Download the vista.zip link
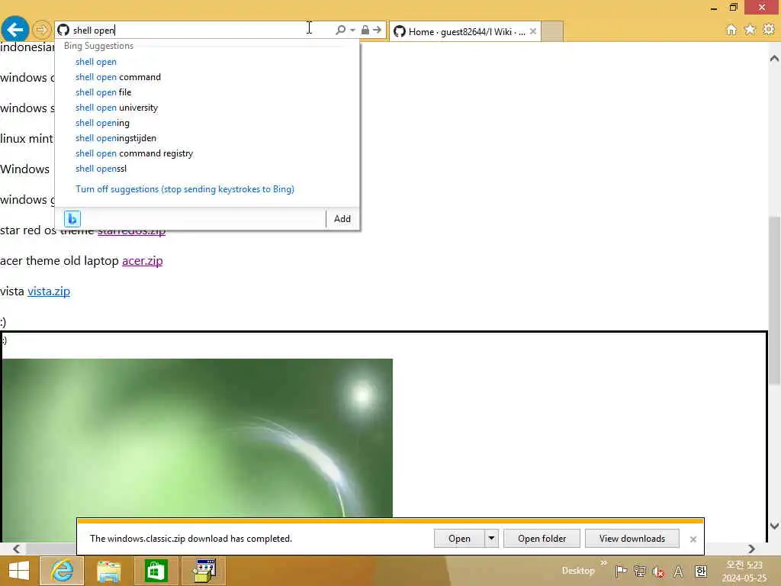The image size is (781, 586). click(x=49, y=291)
